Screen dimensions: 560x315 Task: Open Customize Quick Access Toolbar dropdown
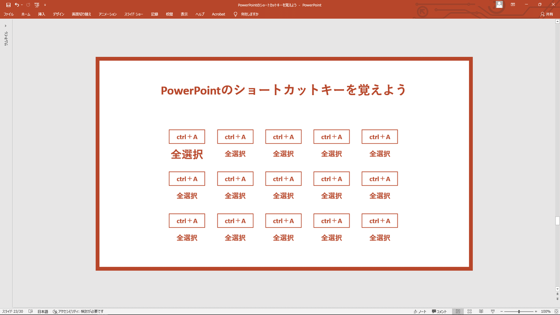(x=45, y=5)
